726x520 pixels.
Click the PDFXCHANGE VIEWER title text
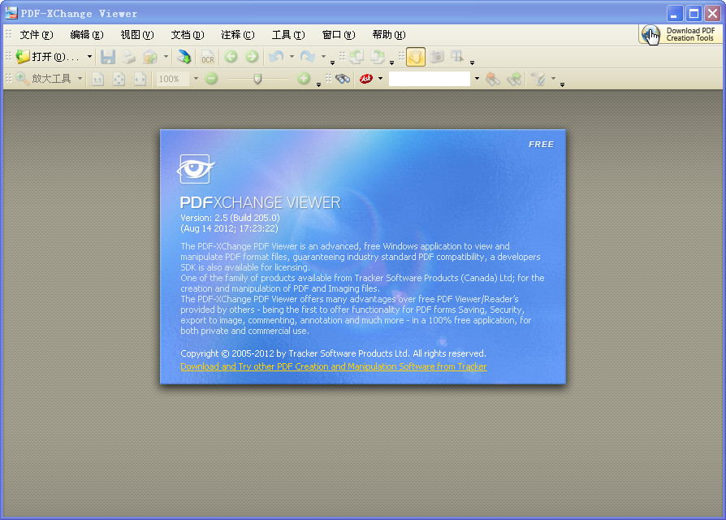pos(260,202)
